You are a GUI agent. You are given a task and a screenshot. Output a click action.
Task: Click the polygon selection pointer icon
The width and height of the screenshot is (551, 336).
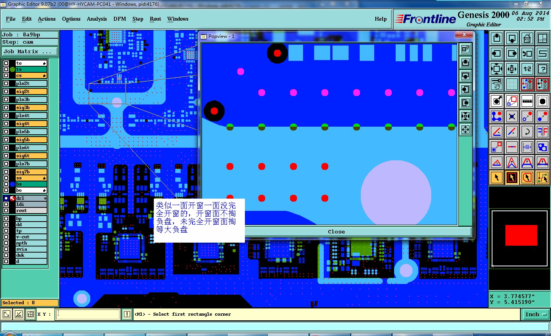click(527, 178)
